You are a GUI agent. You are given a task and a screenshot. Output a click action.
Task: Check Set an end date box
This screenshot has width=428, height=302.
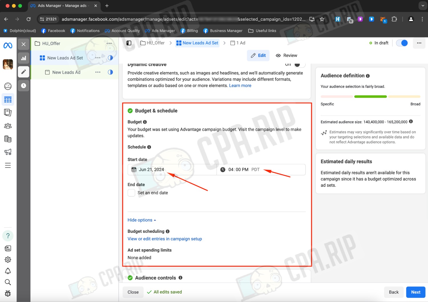(131, 193)
